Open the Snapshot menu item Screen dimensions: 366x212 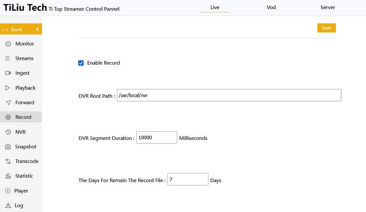point(21,147)
